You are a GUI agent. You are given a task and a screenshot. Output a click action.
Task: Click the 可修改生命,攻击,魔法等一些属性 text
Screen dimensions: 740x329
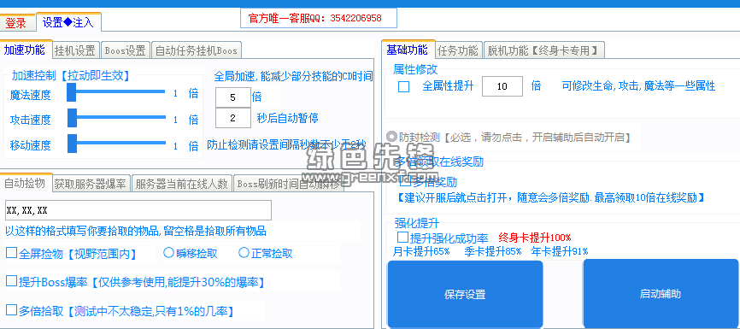pyautogui.click(x=638, y=86)
